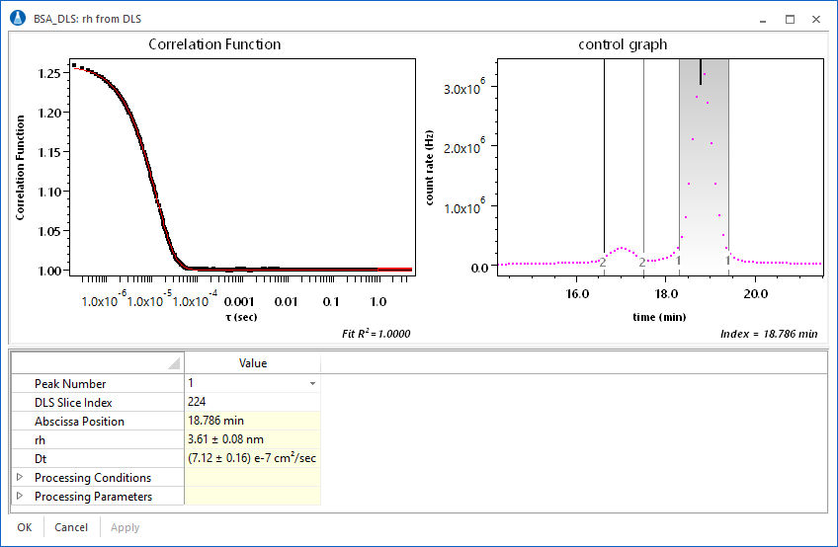This screenshot has width=838, height=547.
Task: Select peak 2 left boundary line
Action: pyautogui.click(x=604, y=158)
